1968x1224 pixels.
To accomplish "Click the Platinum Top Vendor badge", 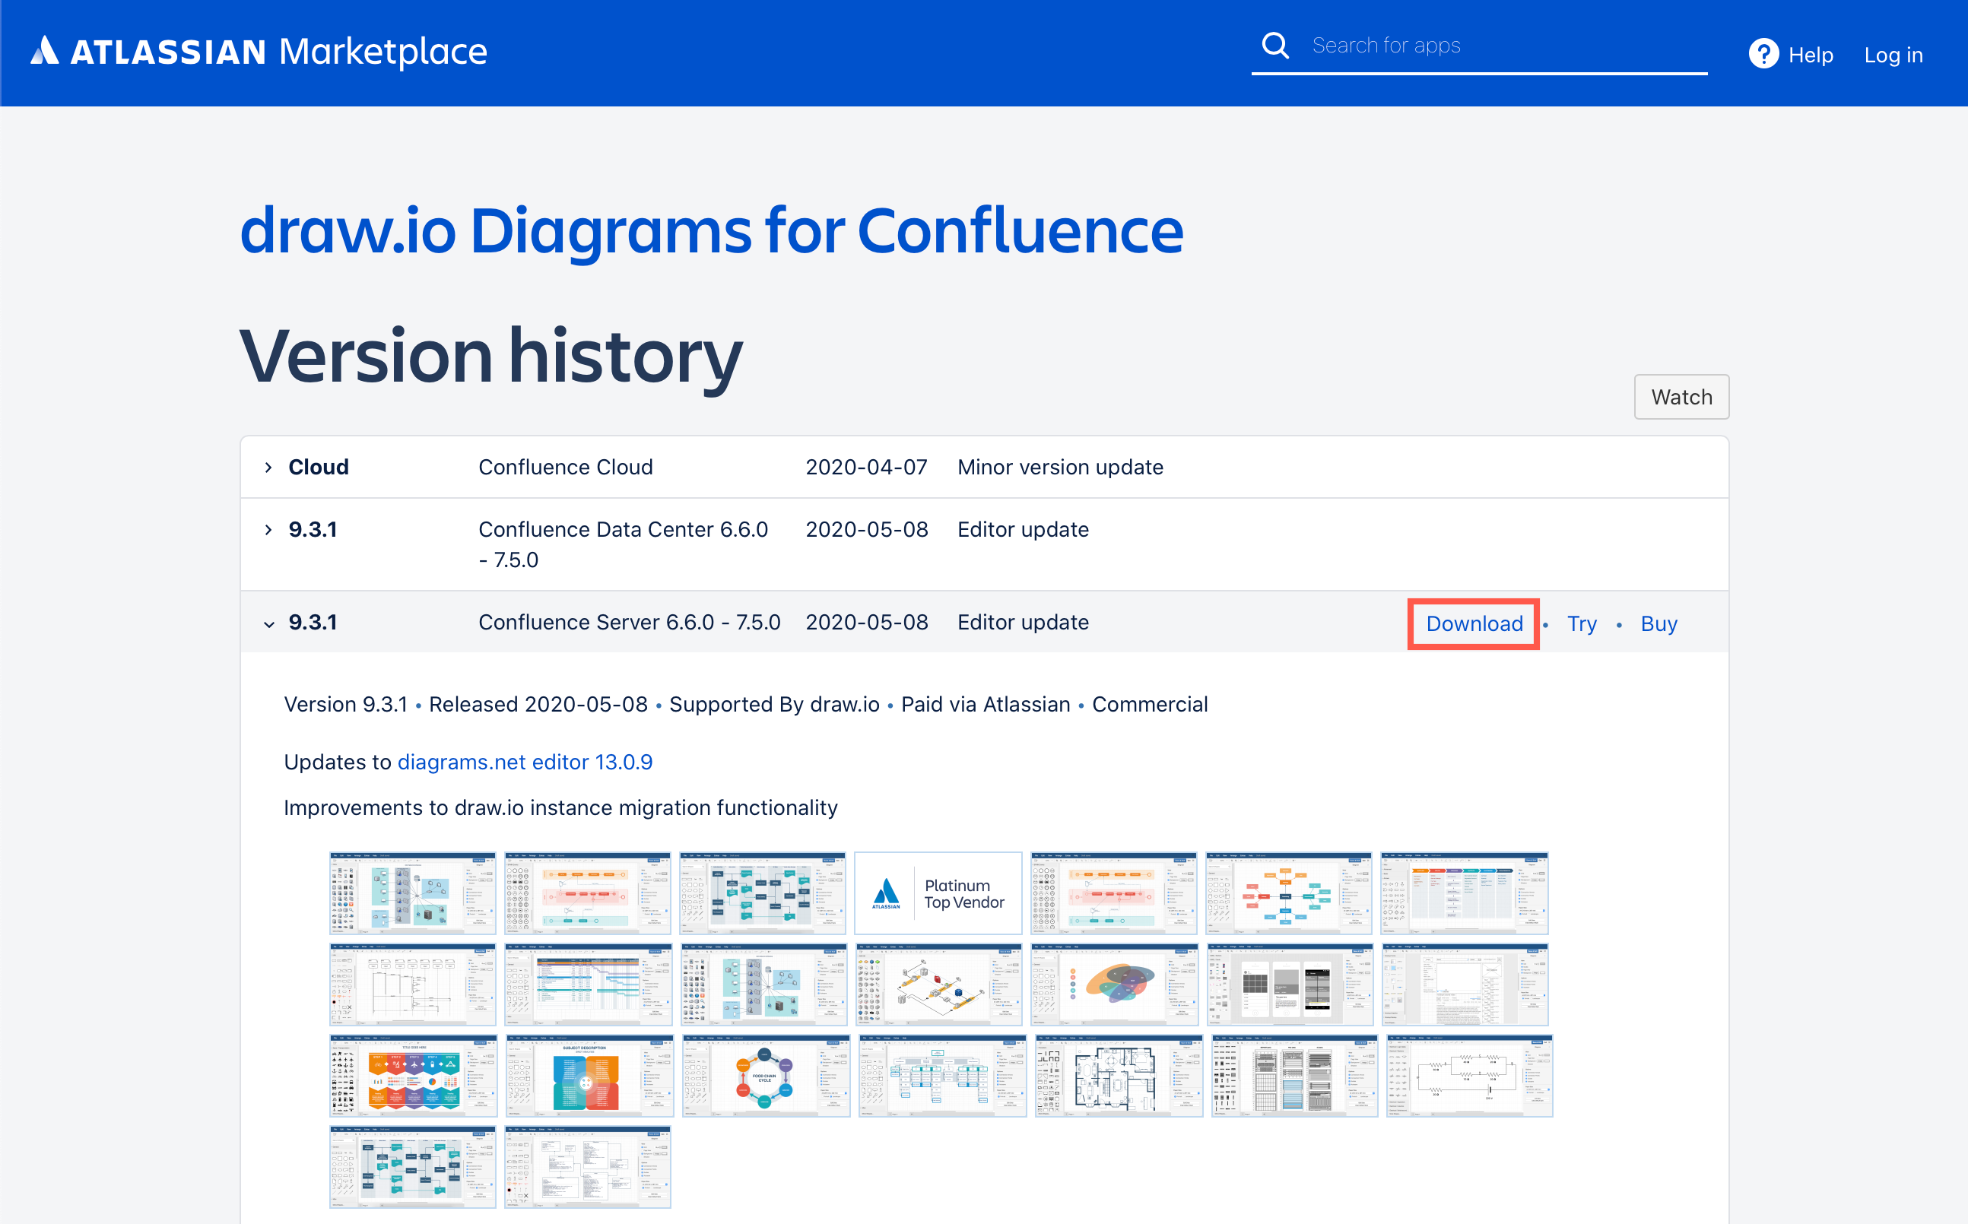I will click(938, 893).
